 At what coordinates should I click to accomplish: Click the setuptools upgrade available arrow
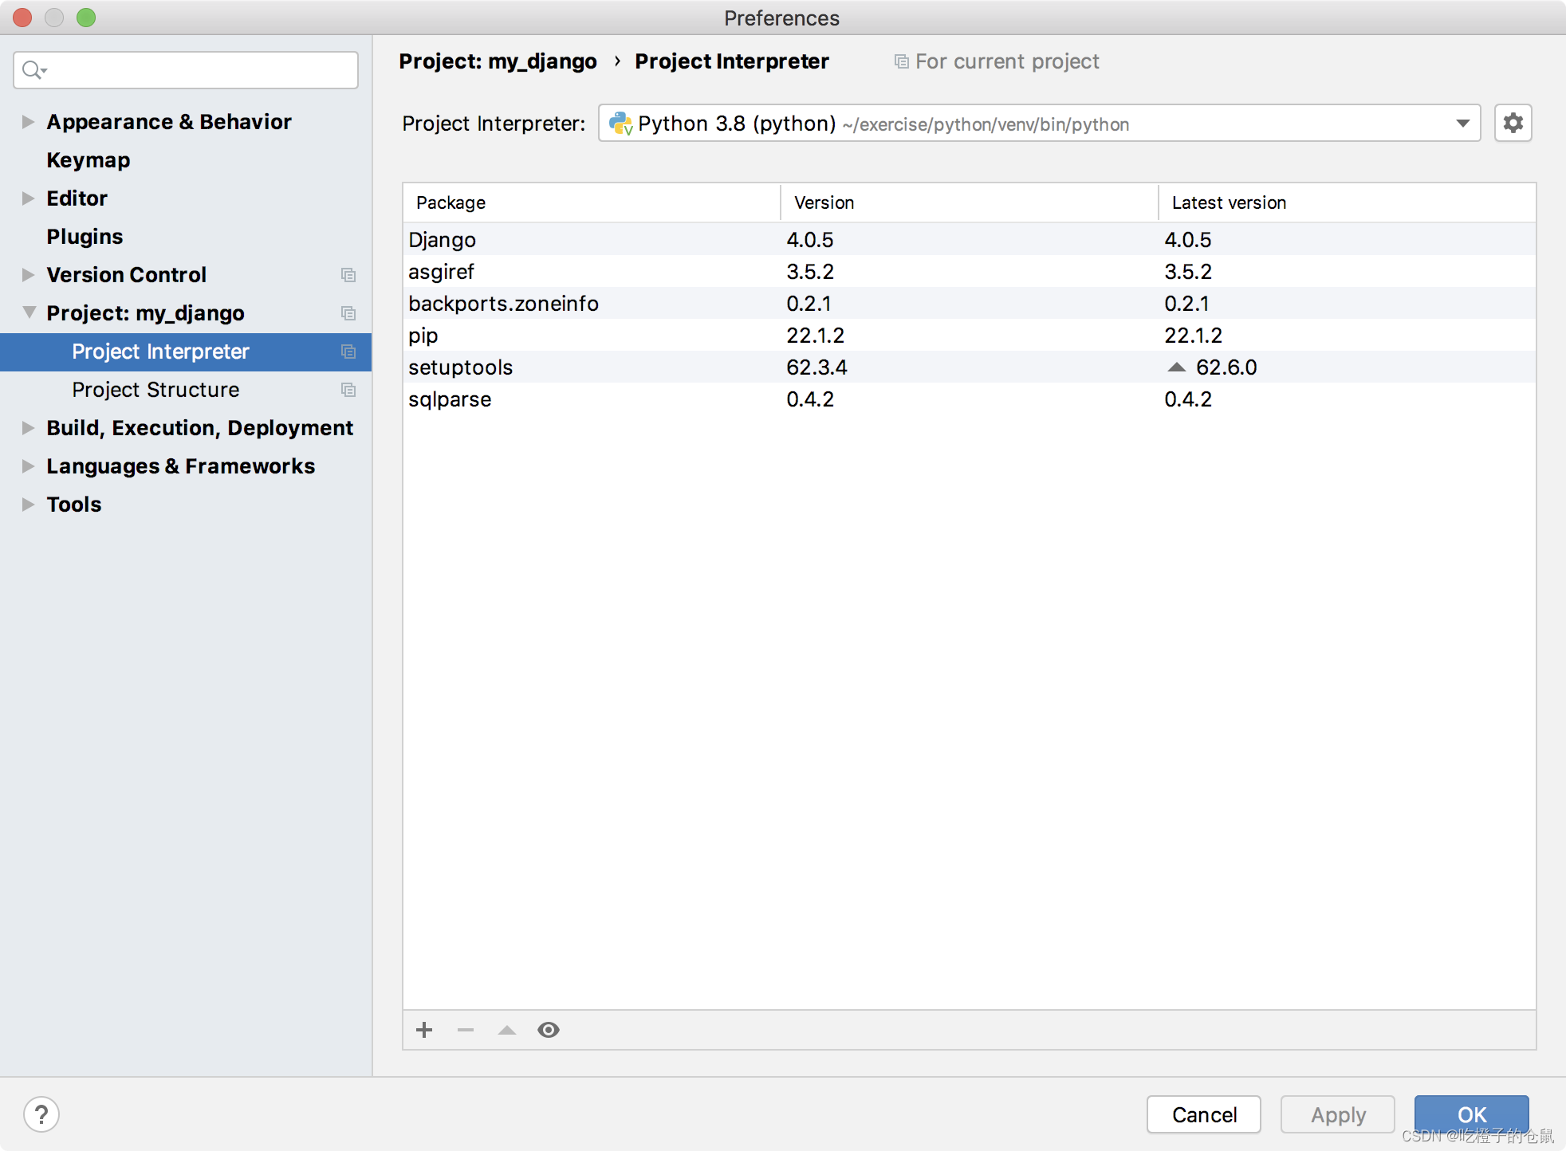(x=1177, y=367)
